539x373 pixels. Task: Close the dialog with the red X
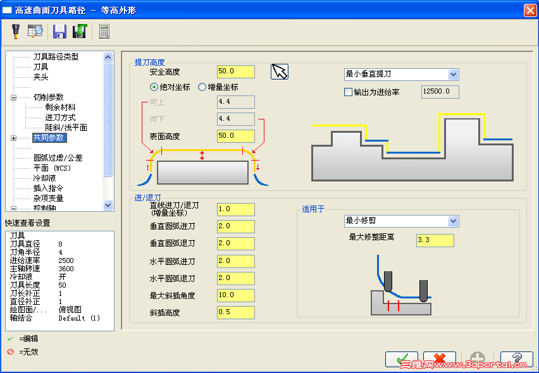(x=530, y=10)
